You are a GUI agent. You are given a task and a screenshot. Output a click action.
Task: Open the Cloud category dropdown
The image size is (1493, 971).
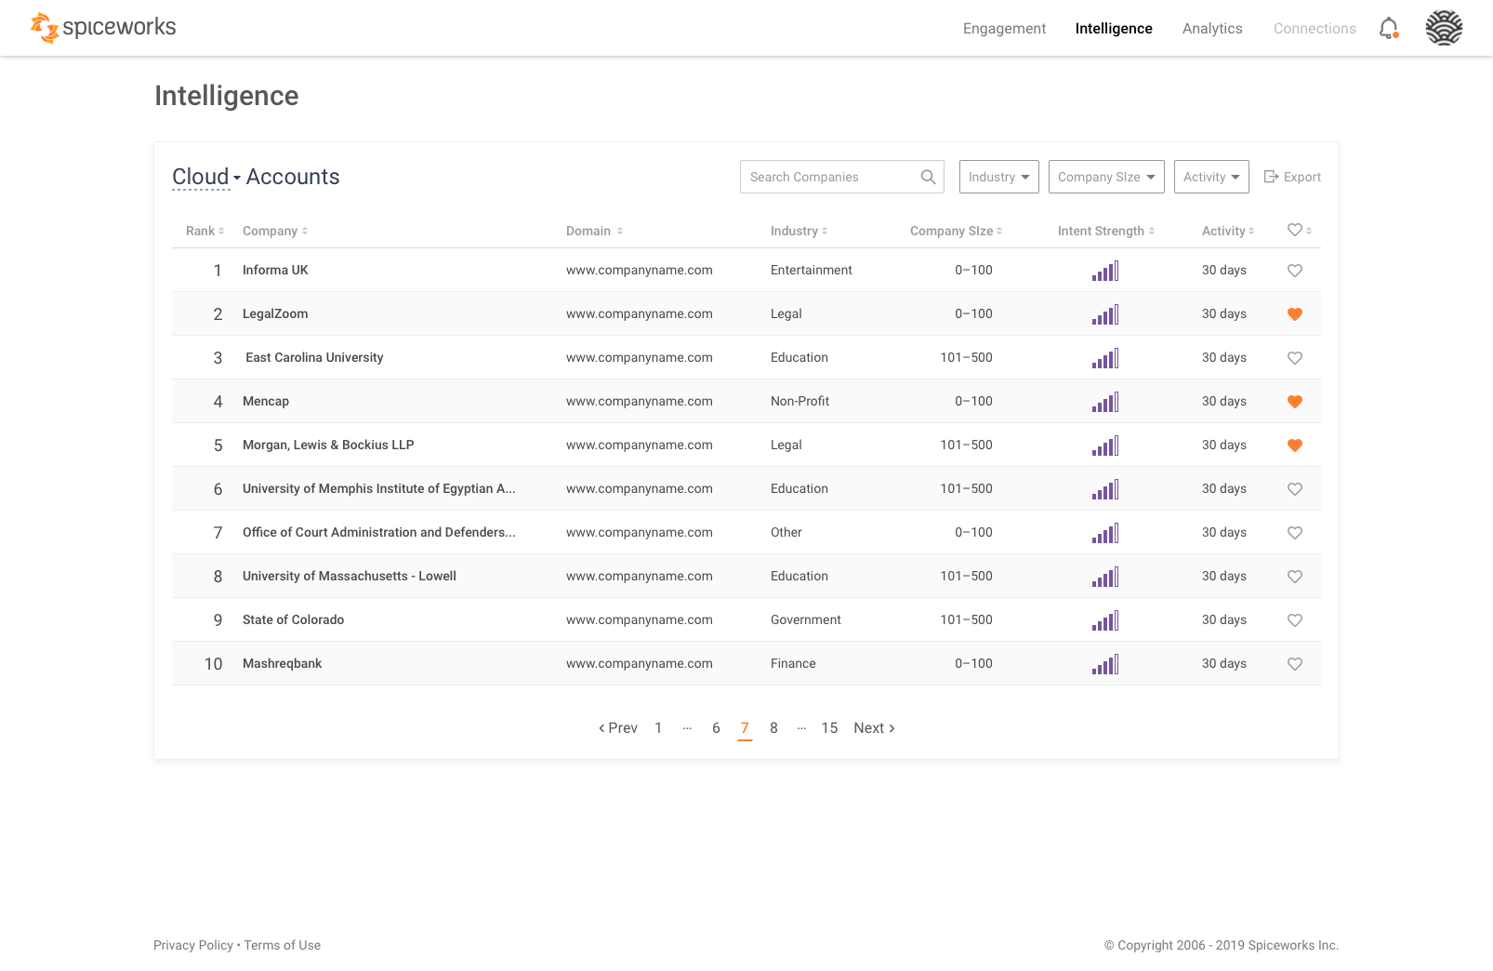click(206, 177)
